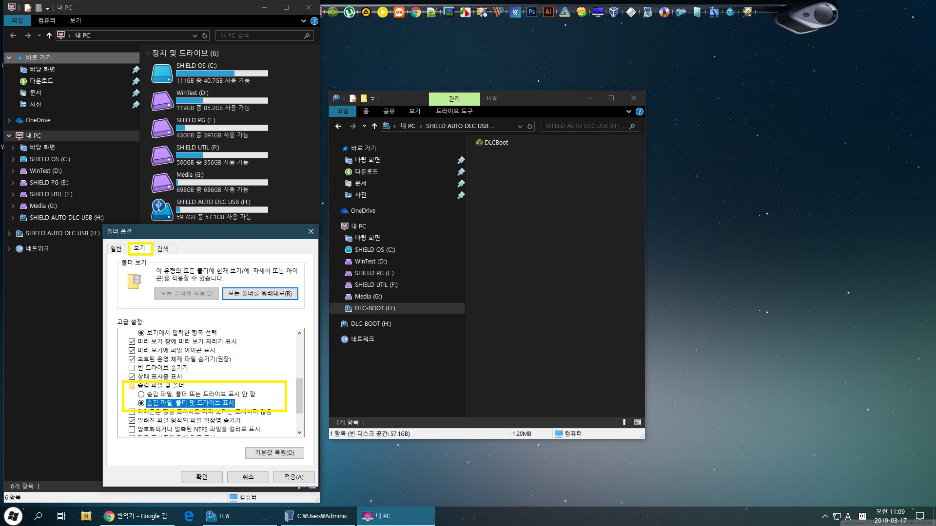The width and height of the screenshot is (936, 526).
Task: Open the Windows Start menu
Action: coord(13,516)
